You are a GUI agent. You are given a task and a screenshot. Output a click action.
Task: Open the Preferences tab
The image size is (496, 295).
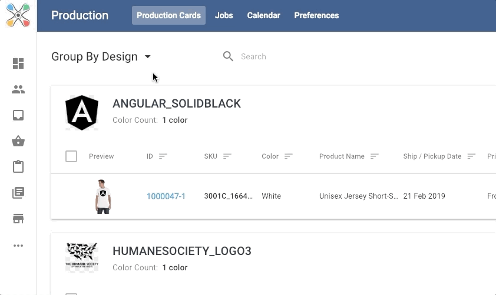316,15
